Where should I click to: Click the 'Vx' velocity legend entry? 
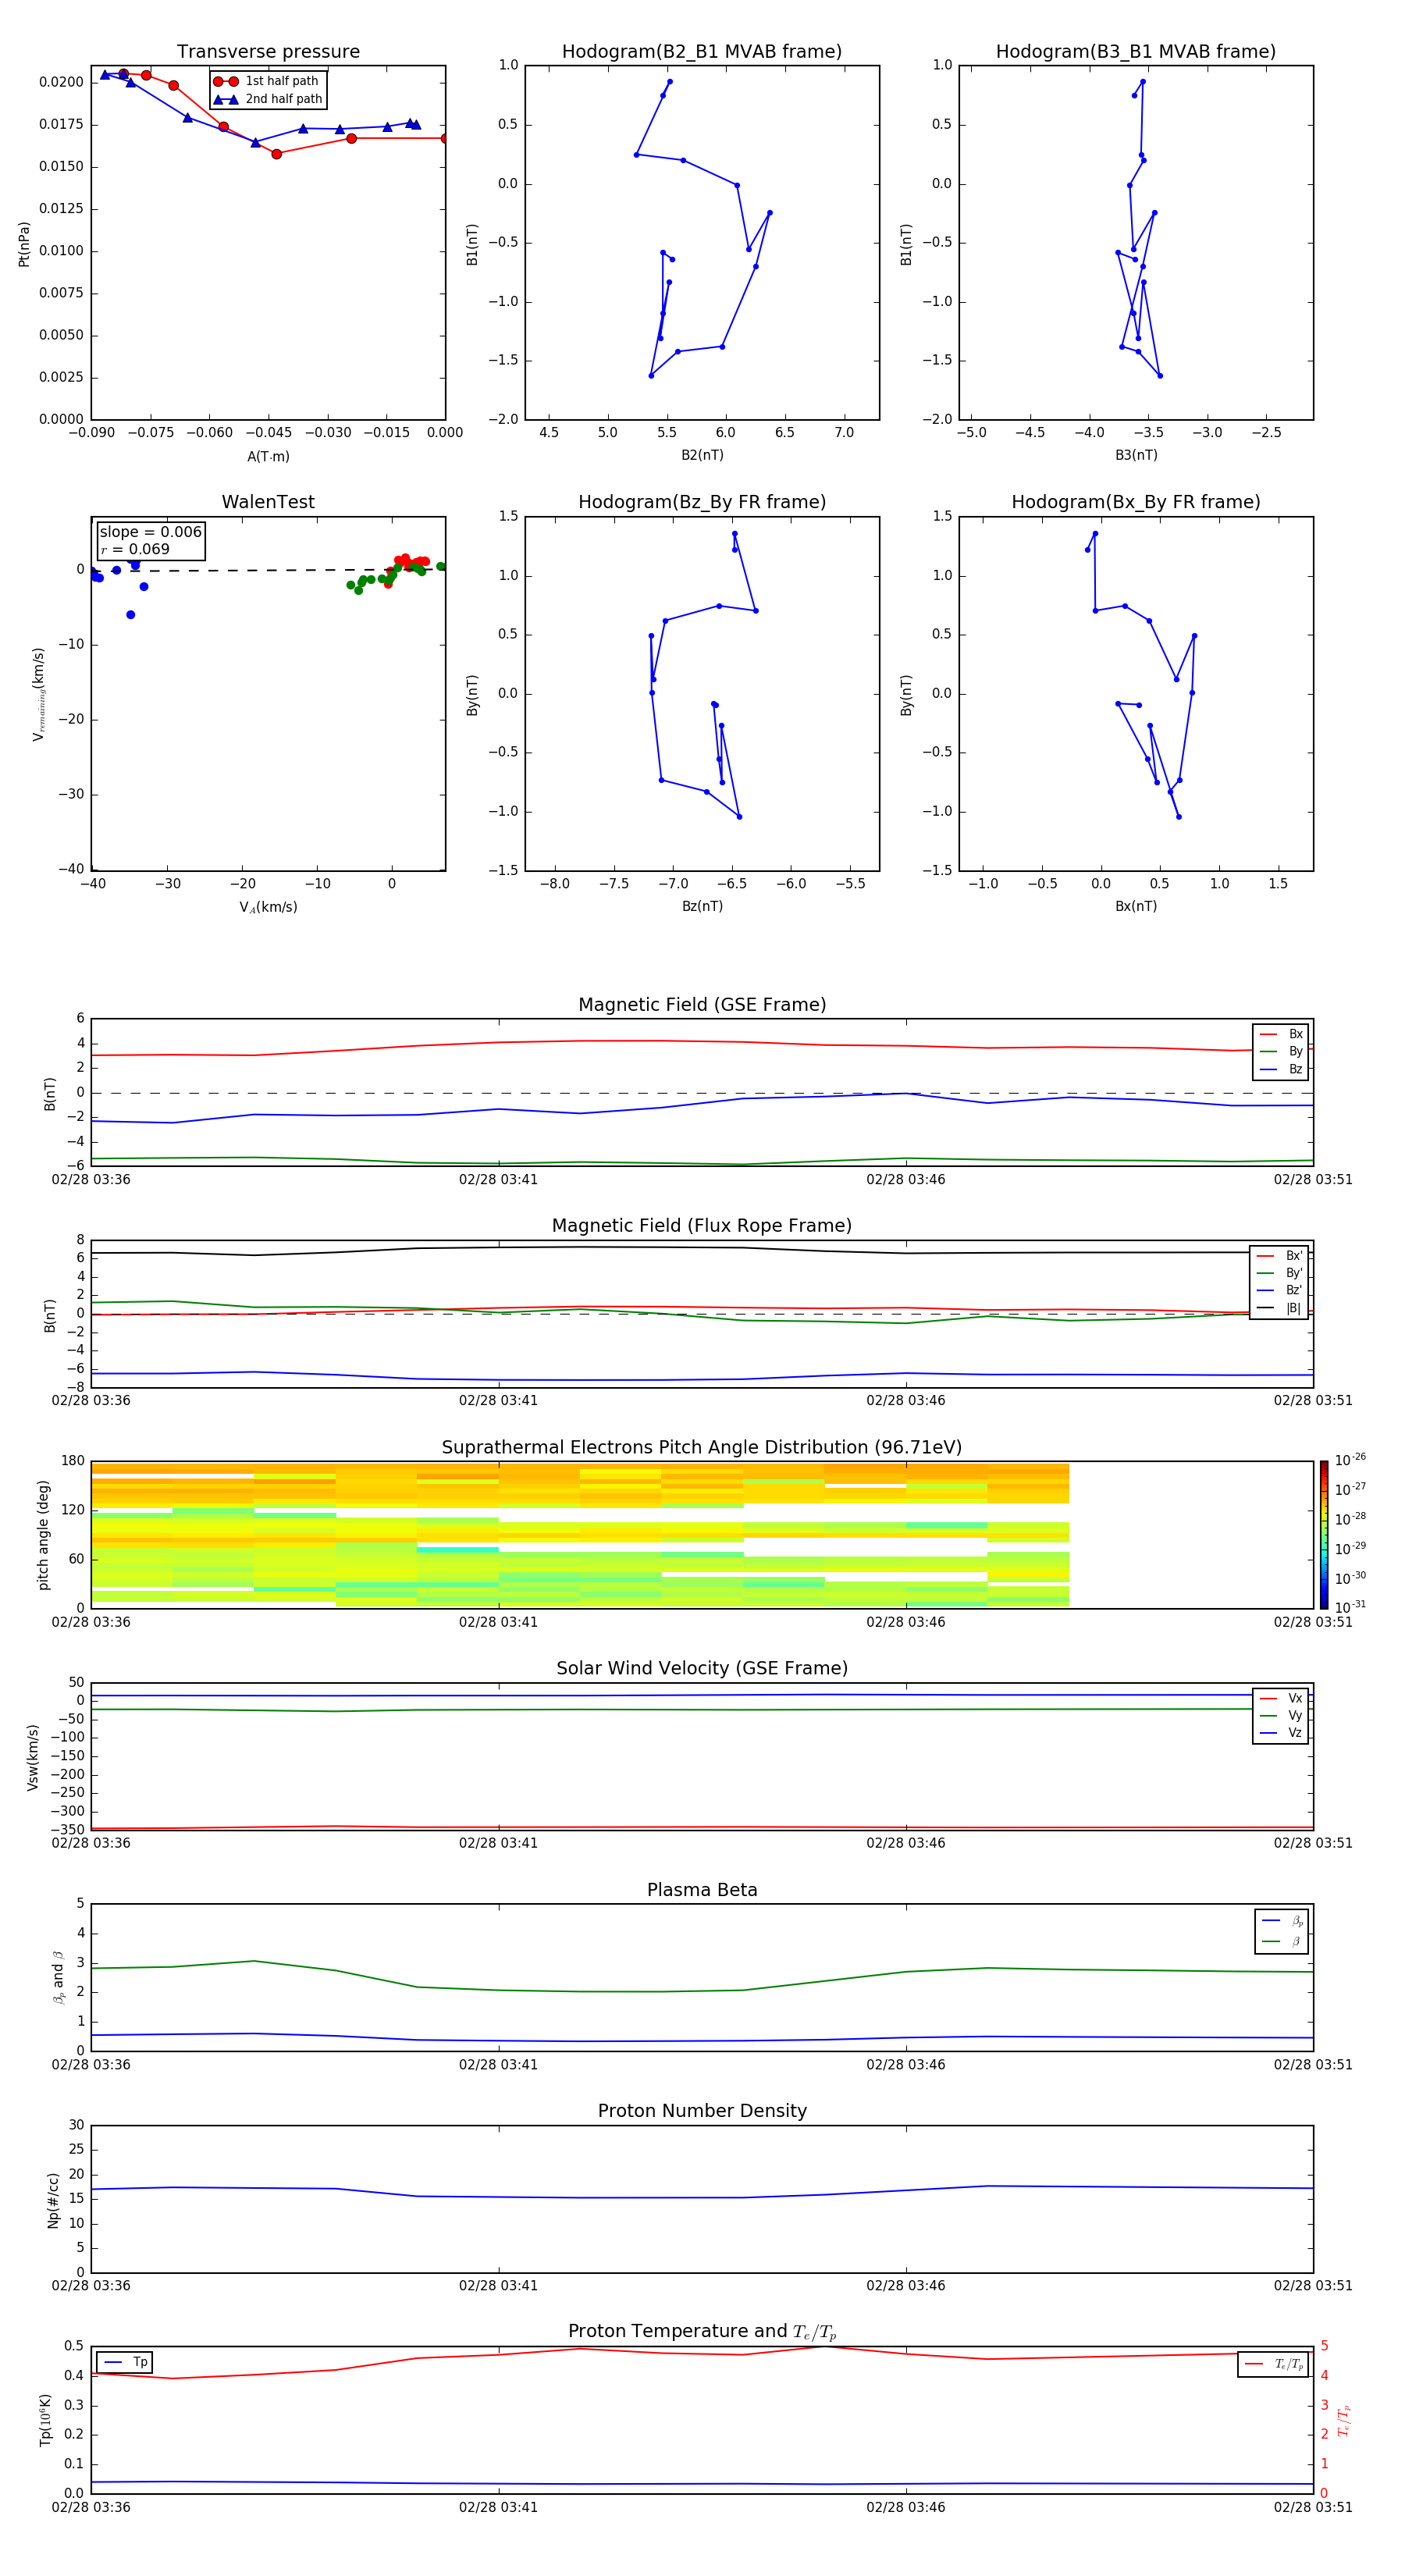coord(1281,1698)
